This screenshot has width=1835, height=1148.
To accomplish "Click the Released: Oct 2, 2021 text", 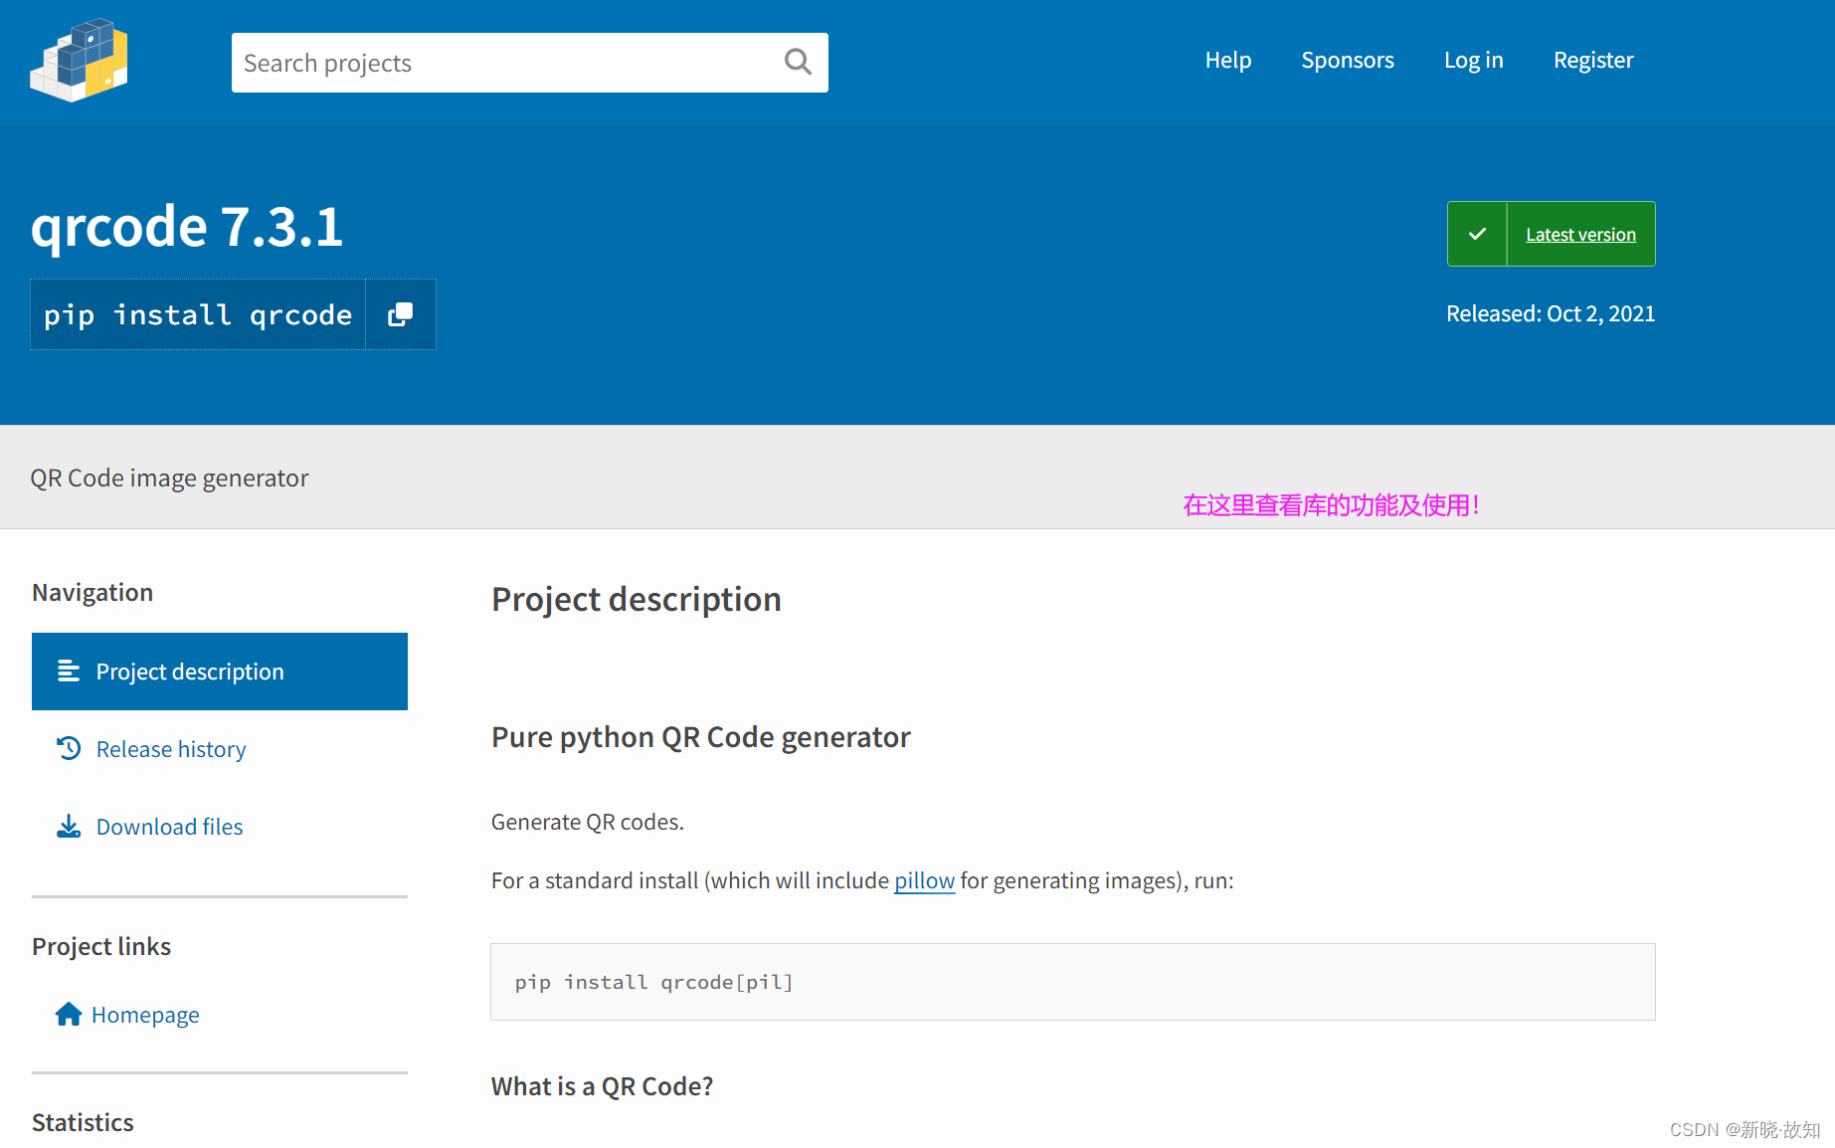I will 1551,313.
